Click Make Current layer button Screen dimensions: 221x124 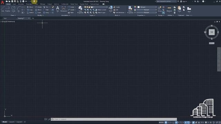pos(101,10)
